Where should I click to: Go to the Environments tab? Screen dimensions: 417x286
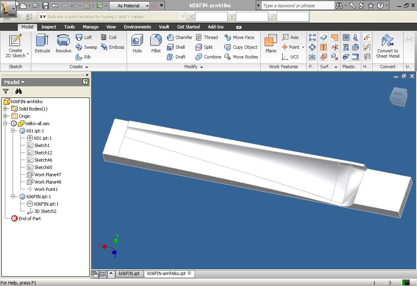pyautogui.click(x=137, y=27)
